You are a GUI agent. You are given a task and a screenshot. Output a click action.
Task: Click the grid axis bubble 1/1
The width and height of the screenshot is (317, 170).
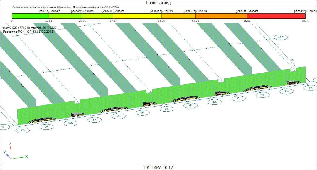[281, 37]
